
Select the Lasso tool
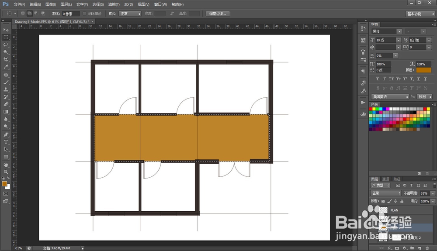coord(6,45)
